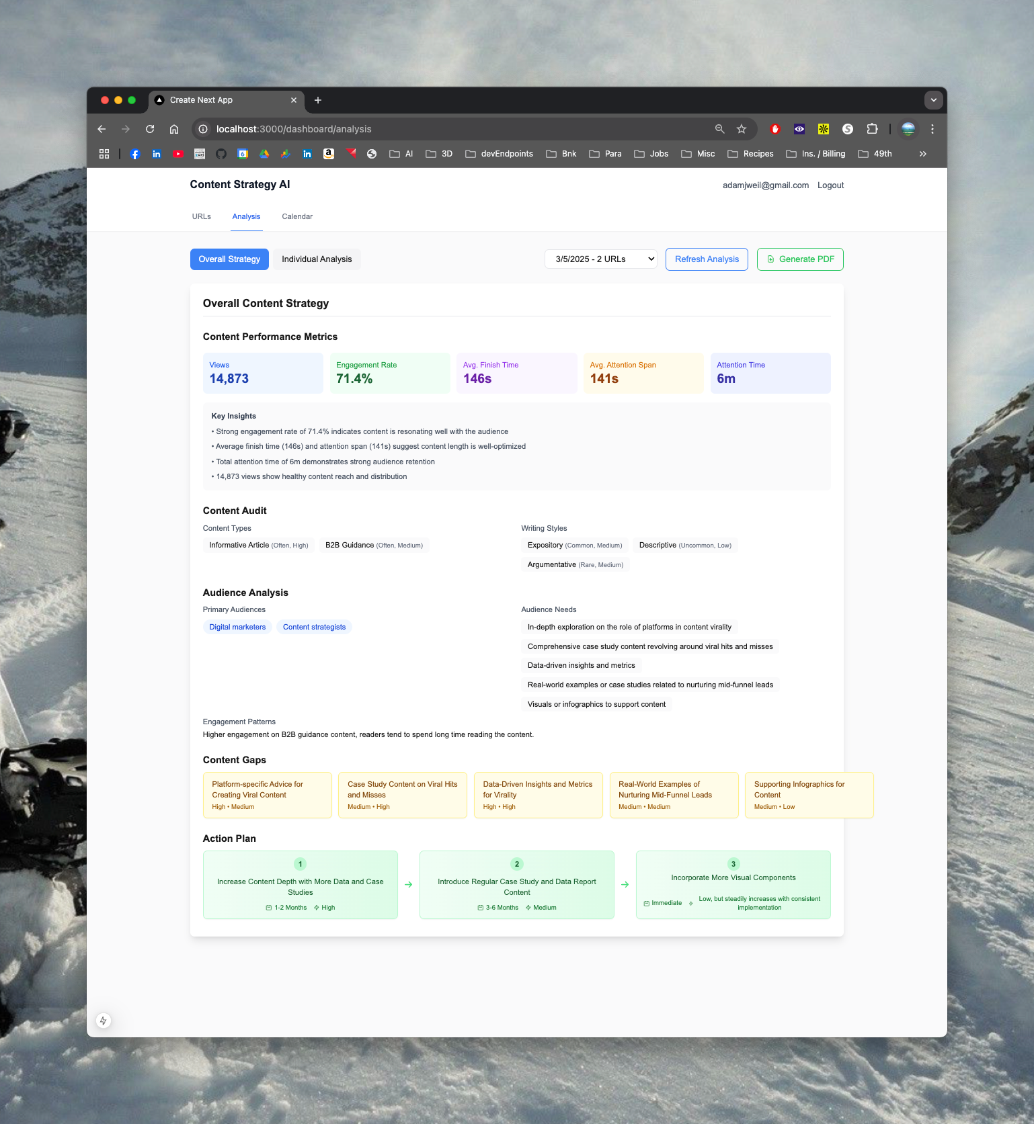Click the Digital marketers audience tag
The image size is (1034, 1124).
click(x=237, y=627)
